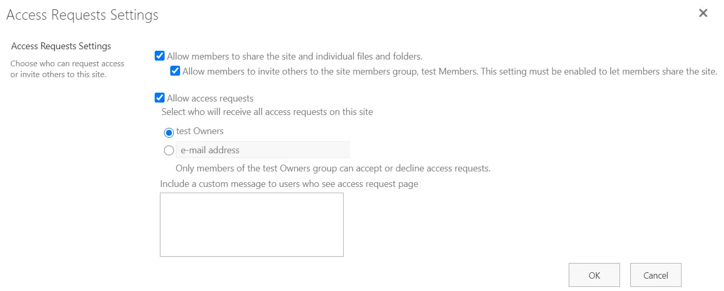Click the 'Include a custom message' label
The width and height of the screenshot is (724, 291).
pos(289,184)
